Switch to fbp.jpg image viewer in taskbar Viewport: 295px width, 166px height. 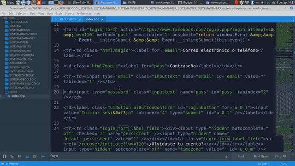pos(190,2)
